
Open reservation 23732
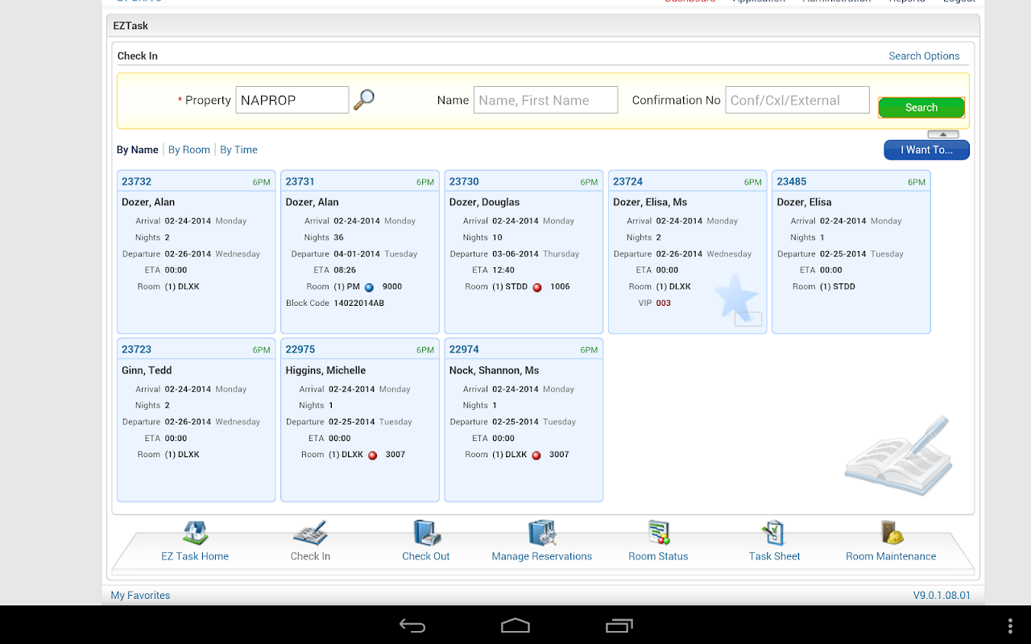(136, 182)
